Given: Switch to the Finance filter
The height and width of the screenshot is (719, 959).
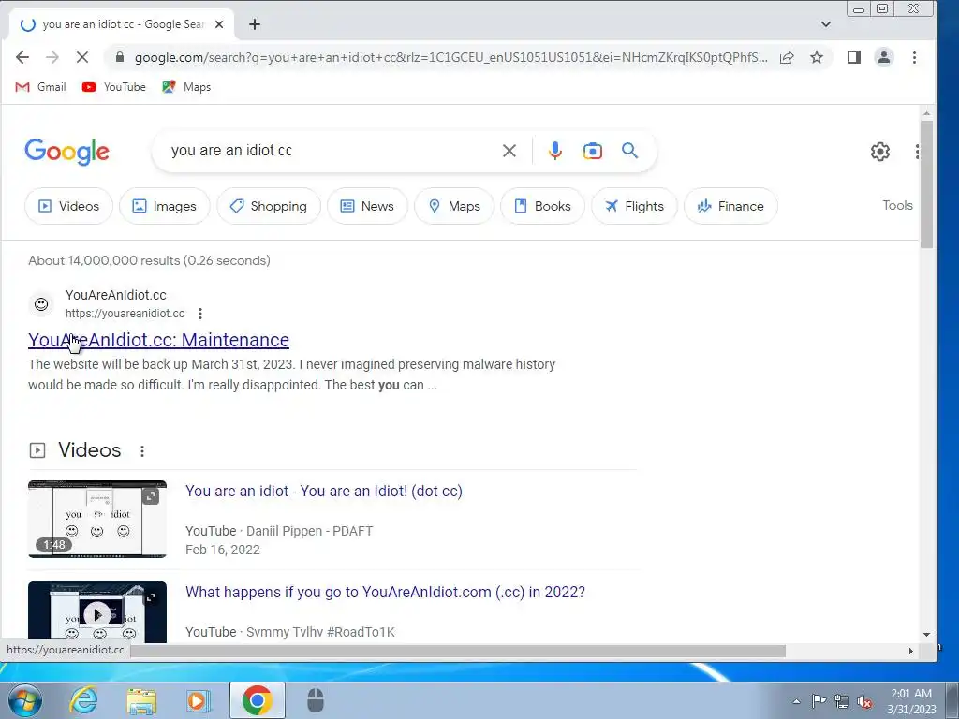Looking at the screenshot, I should click(730, 206).
